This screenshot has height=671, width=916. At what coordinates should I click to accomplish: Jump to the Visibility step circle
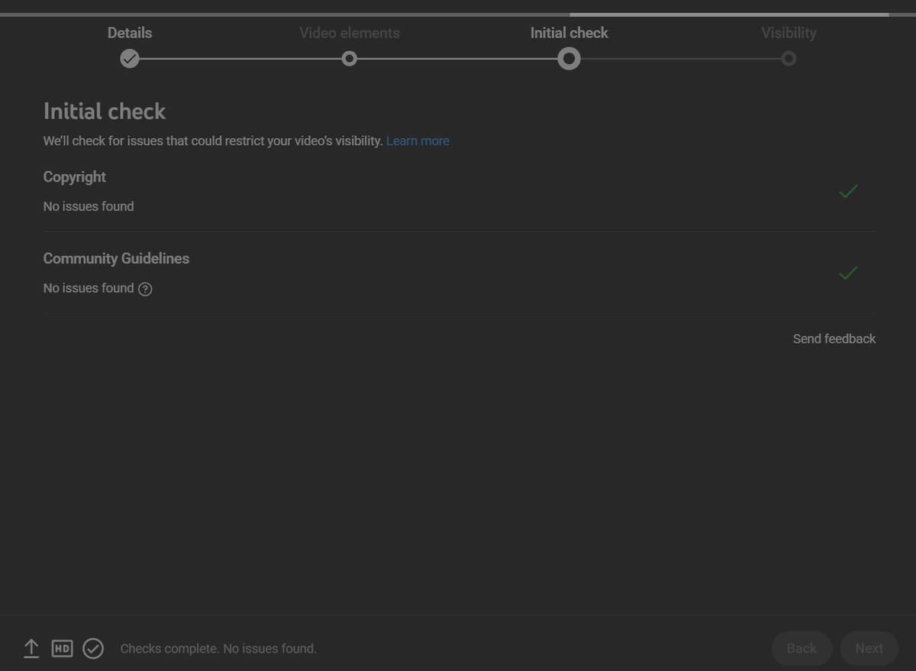[789, 59]
